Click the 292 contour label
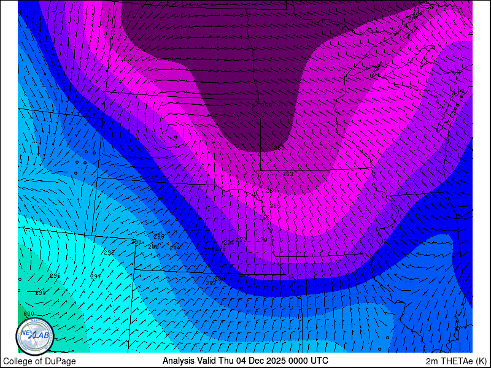The image size is (491, 368). tap(109, 253)
